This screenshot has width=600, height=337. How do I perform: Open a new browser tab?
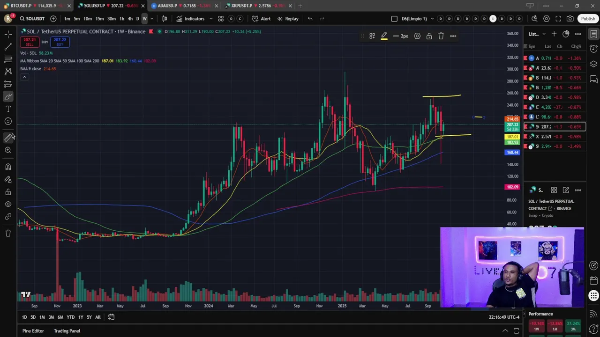pyautogui.click(x=300, y=6)
